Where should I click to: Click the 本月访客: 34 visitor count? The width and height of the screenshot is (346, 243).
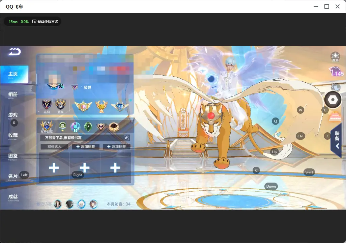click(119, 204)
